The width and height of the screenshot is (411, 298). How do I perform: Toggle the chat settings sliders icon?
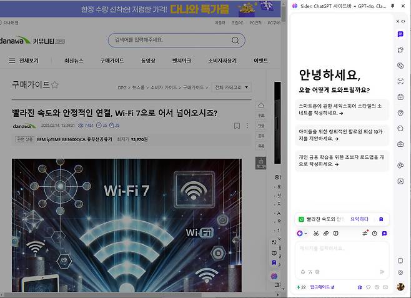pyautogui.click(x=365, y=233)
